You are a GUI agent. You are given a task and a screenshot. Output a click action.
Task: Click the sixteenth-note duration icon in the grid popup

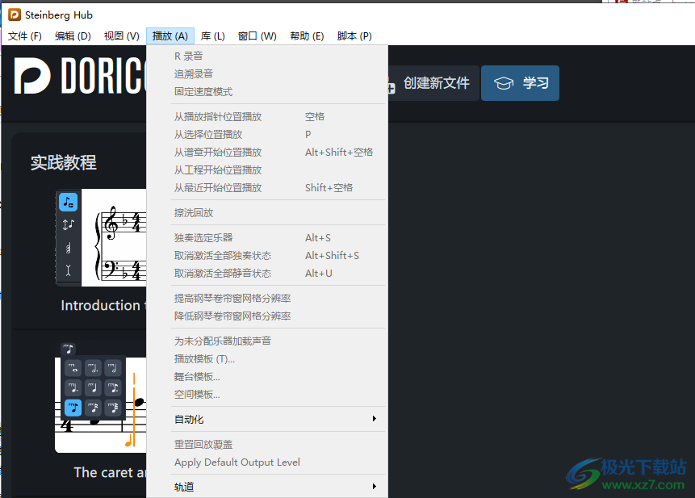tap(93, 408)
